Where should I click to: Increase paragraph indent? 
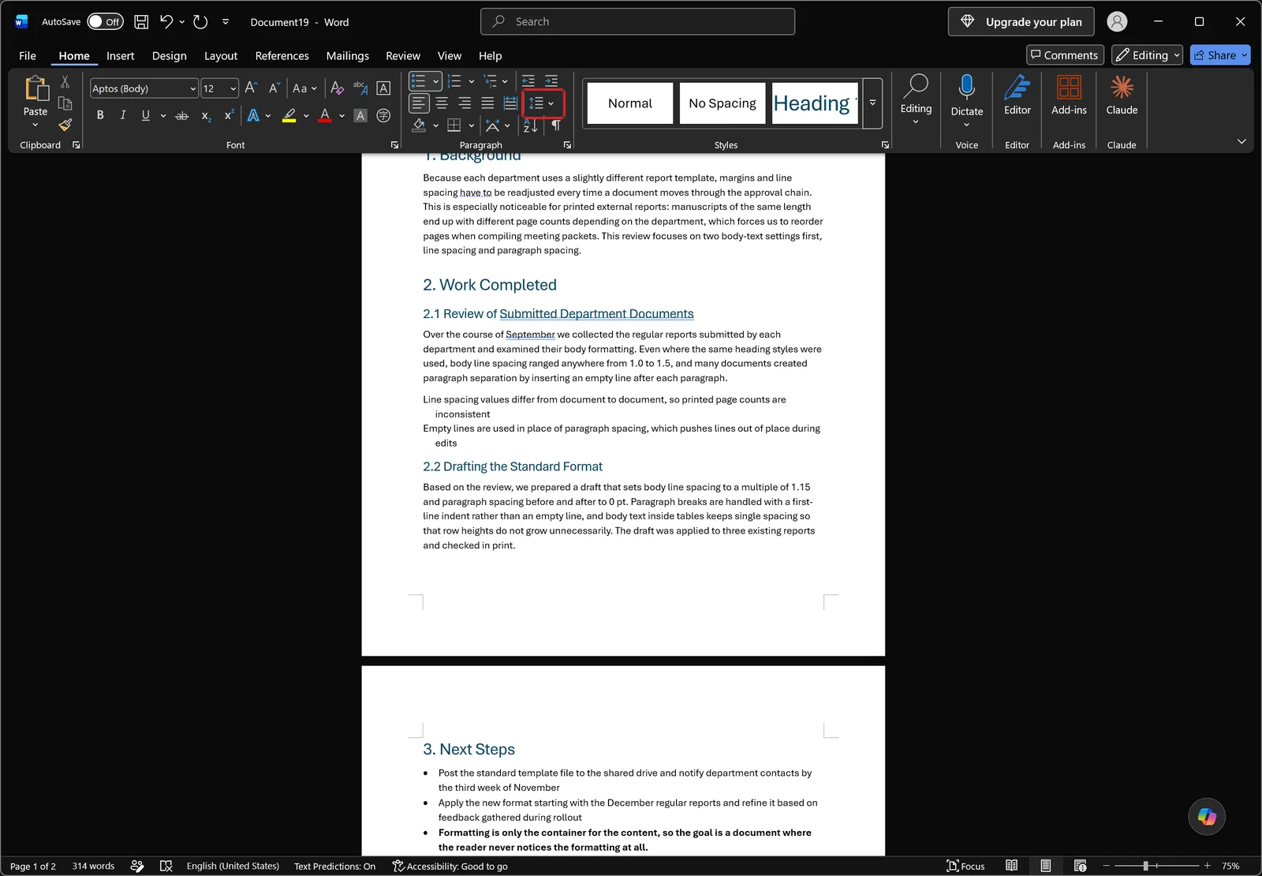tap(551, 81)
